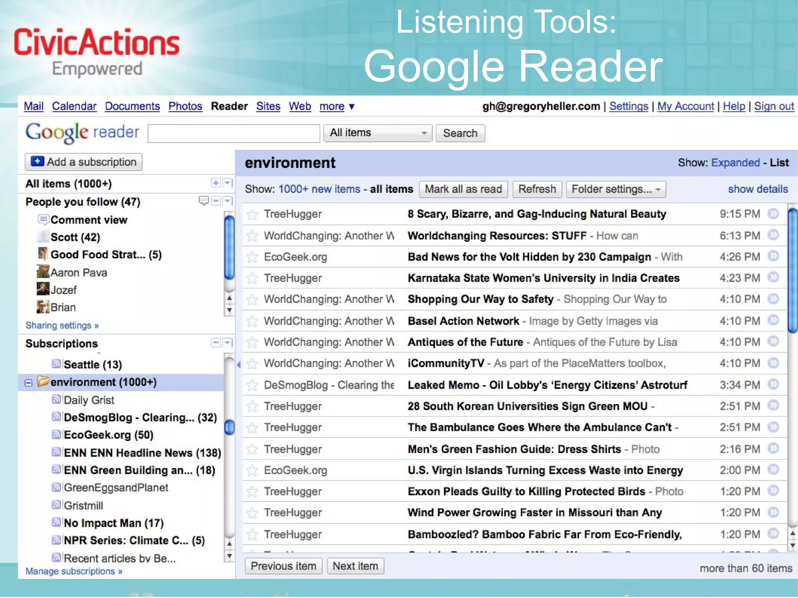
Task: Click the Daily Grist feed icon
Action: point(56,399)
